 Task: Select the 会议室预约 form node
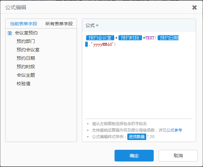click(26, 33)
